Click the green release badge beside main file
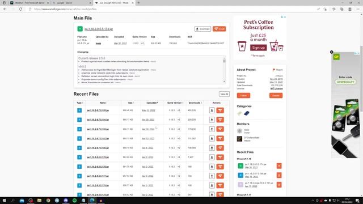Image resolution: width=363 pixels, height=204 pixels. [80, 29]
